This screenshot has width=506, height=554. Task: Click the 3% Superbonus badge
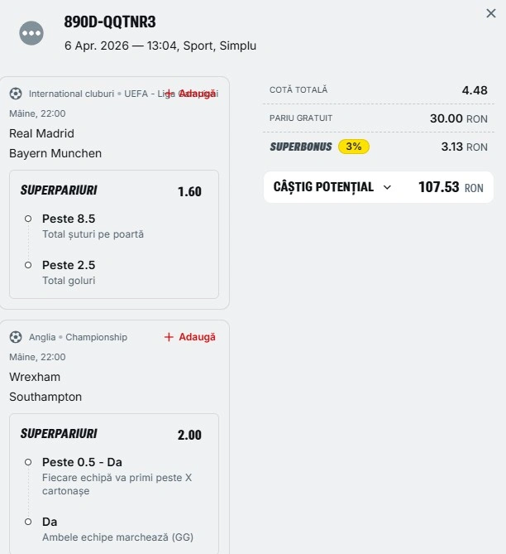click(x=354, y=147)
